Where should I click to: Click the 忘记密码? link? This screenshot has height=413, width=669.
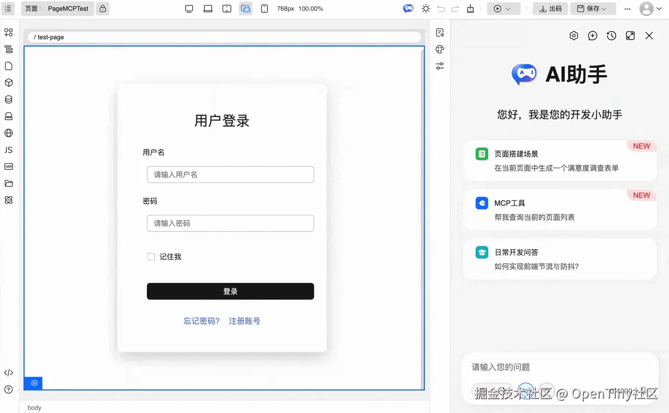(x=202, y=321)
